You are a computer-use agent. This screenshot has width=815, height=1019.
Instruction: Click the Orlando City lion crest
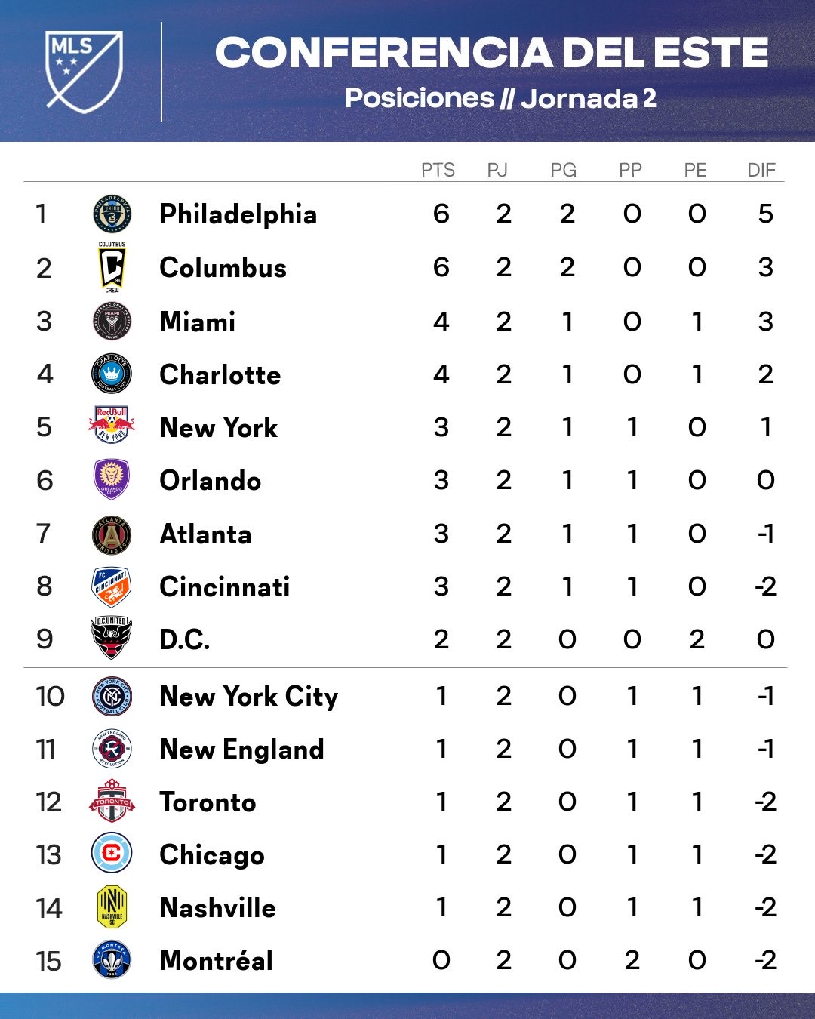tap(112, 480)
